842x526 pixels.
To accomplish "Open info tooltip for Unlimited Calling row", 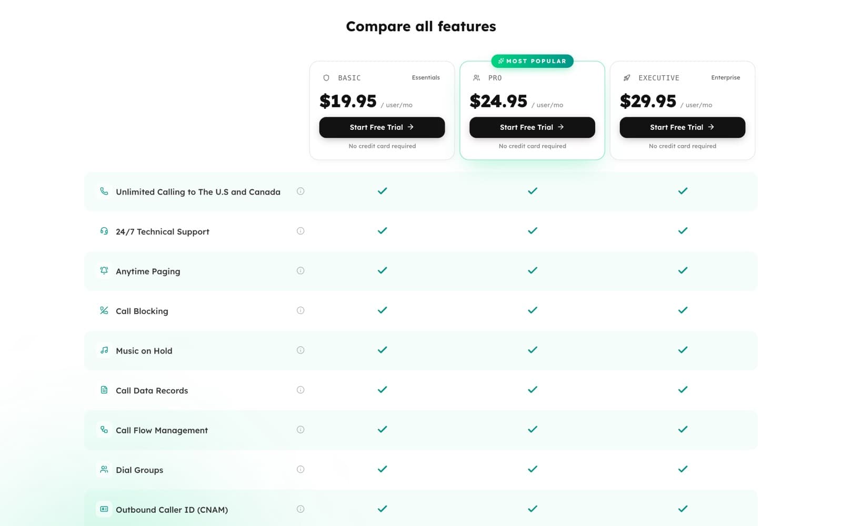I will [x=300, y=191].
